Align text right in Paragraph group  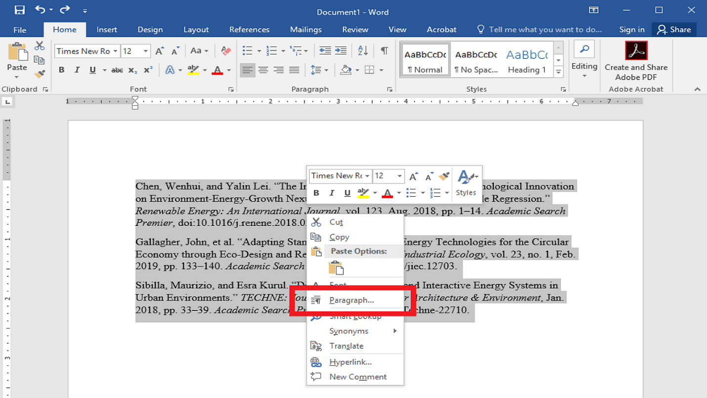pyautogui.click(x=279, y=70)
